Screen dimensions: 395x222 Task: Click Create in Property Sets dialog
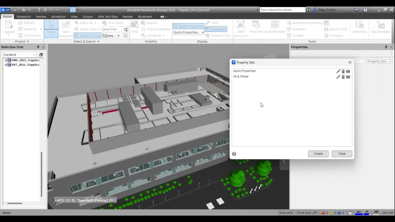[318, 154]
